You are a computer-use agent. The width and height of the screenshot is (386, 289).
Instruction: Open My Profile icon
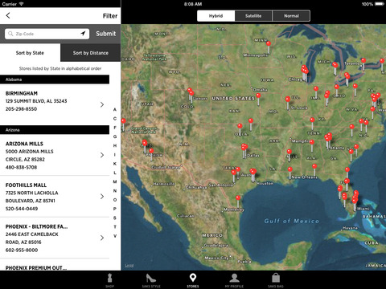[x=234, y=278]
